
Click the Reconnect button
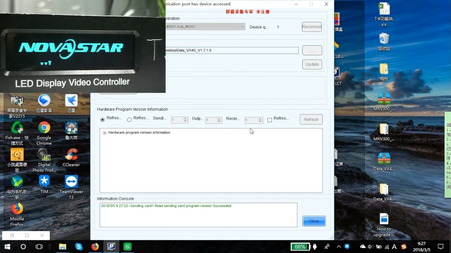point(312,27)
